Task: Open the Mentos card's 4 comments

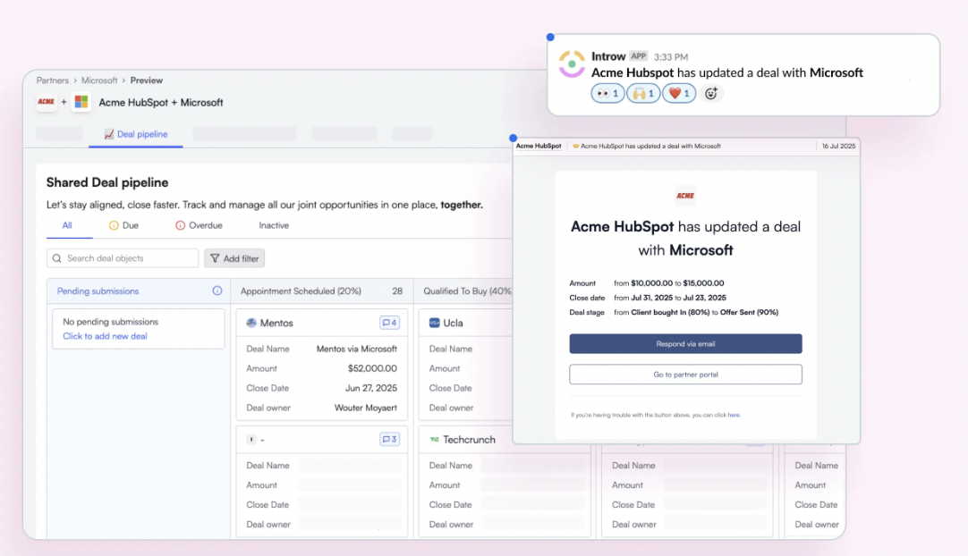Action: (389, 323)
